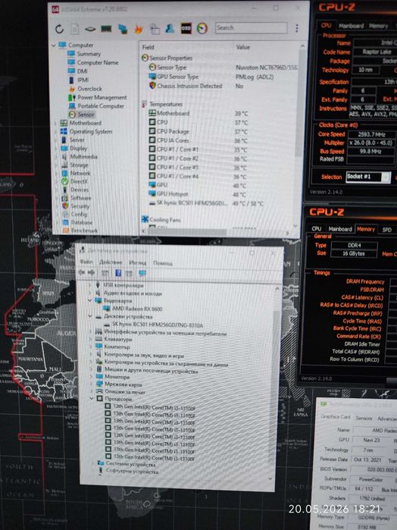397x530 pixels.
Task: Open the memory module benchmark icon in AIDA64
Action: click(106, 29)
